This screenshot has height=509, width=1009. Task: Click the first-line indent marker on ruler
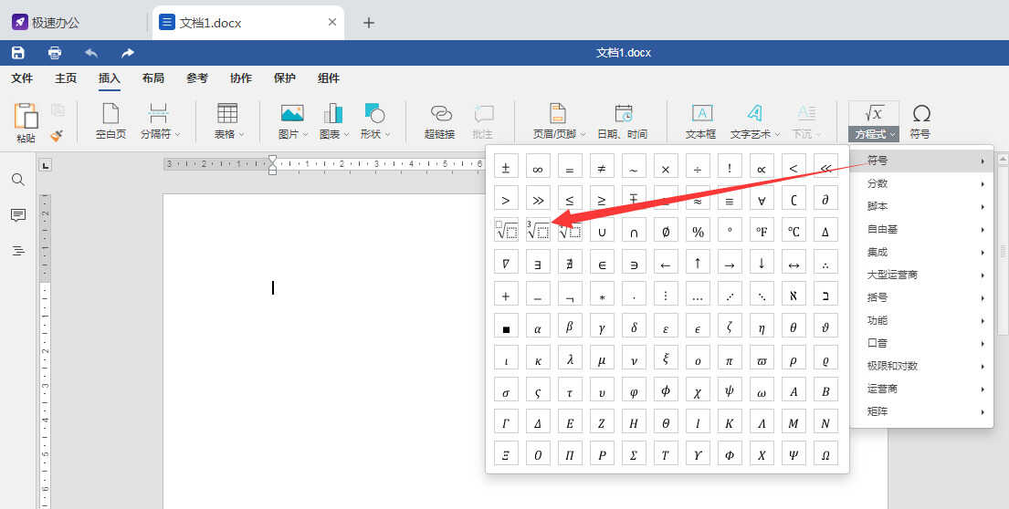[x=272, y=159]
